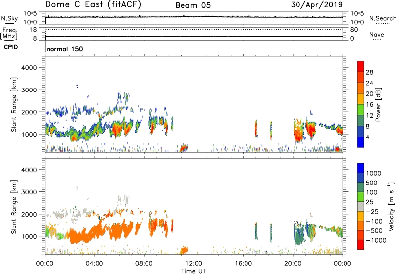Image resolution: width=396 pixels, height=274 pixels.
Task: Select the 100–500 m/s teal velocity swatch
Action: (361, 187)
